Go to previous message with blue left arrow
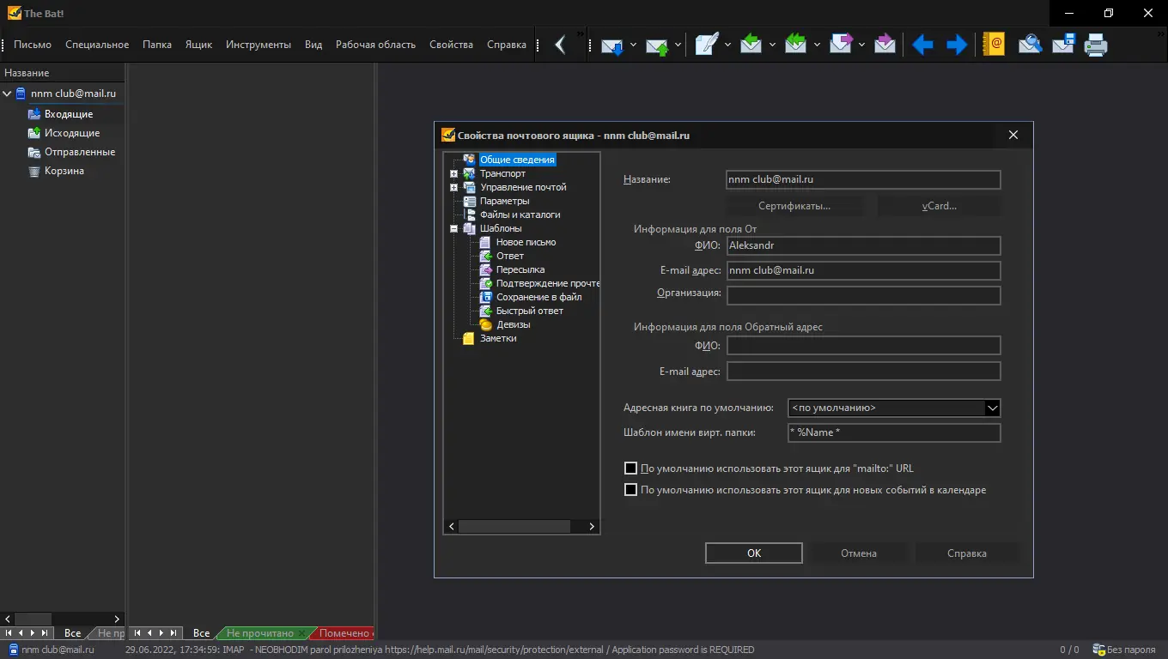Screen dimensions: 1168x659 (923, 45)
